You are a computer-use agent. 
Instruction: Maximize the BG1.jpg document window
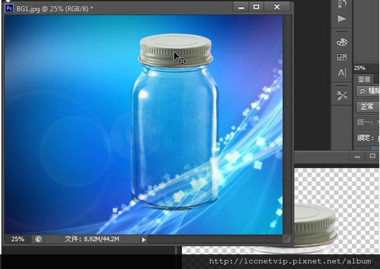pyautogui.click(x=256, y=7)
